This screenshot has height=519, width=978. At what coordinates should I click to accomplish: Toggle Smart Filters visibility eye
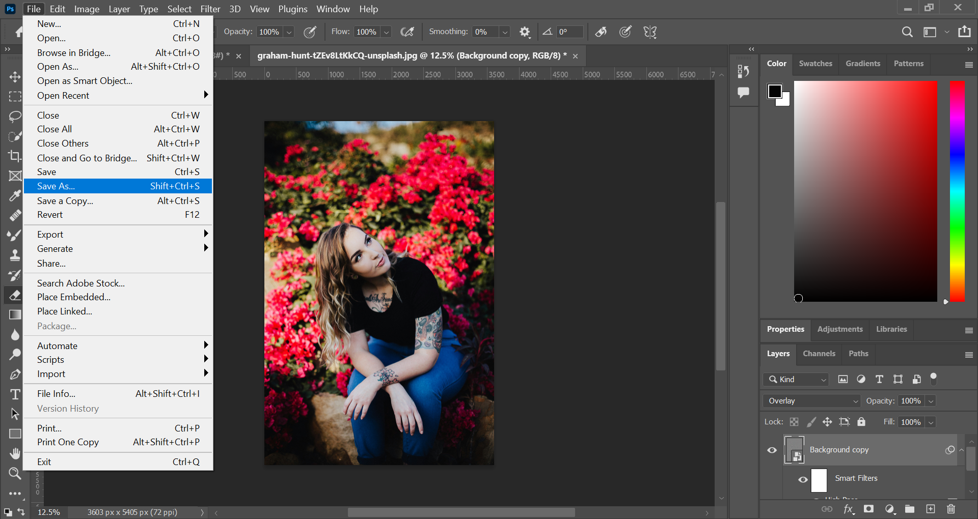[x=803, y=479]
